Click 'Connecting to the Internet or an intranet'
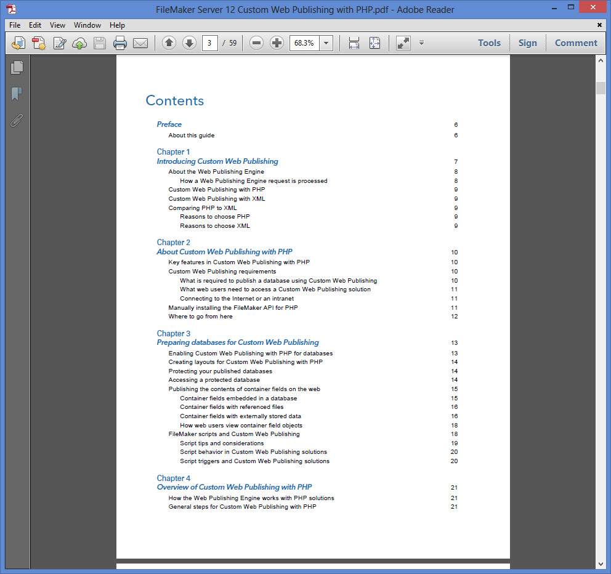611x574 pixels. (237, 299)
